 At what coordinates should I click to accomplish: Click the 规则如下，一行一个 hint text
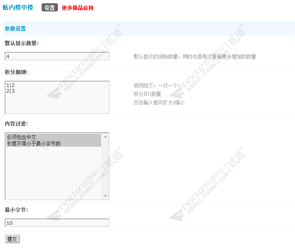click(x=157, y=85)
